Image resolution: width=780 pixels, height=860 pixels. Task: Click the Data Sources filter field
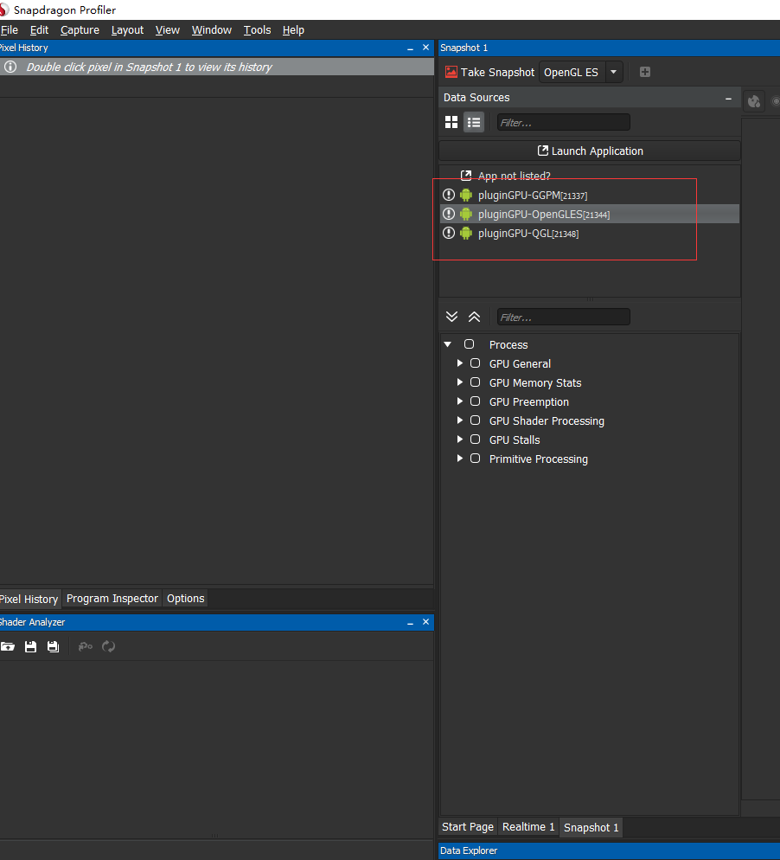point(563,122)
